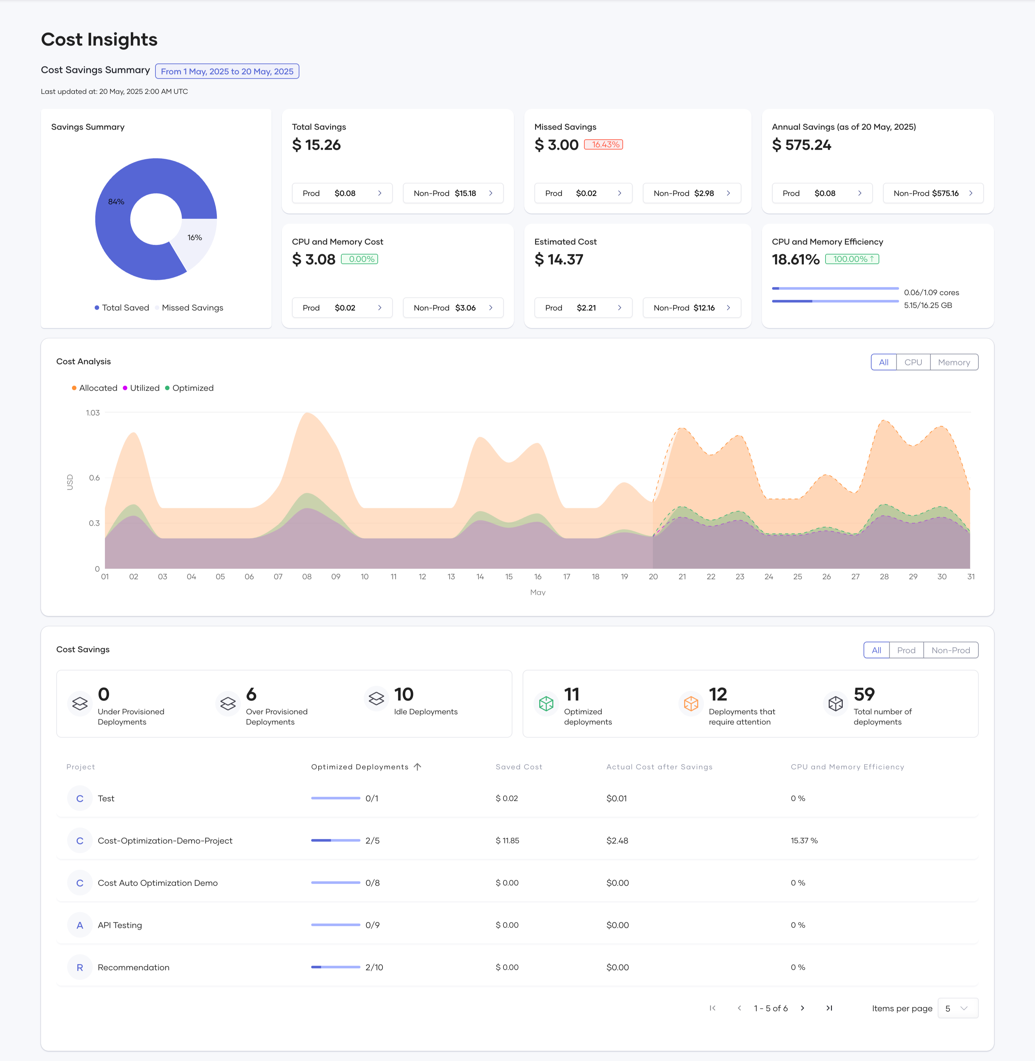Viewport: 1035px width, 1061px height.
Task: Click the Over Provisioned Deployments icon
Action: click(228, 703)
